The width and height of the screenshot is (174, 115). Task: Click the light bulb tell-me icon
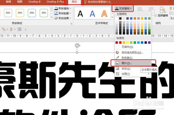(85, 2)
